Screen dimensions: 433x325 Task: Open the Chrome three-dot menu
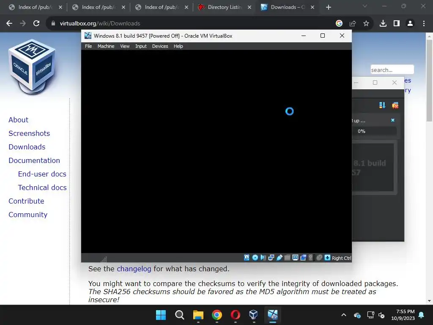pyautogui.click(x=424, y=24)
